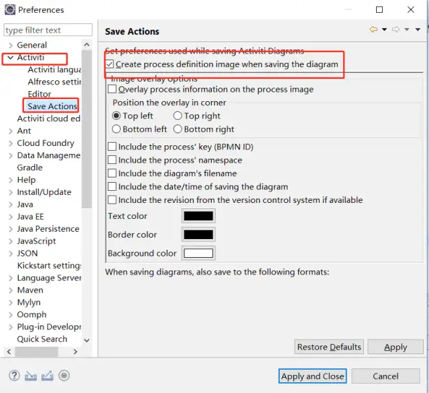Select Mylyn preference item
Screen dimensions: 429x393
point(29,302)
